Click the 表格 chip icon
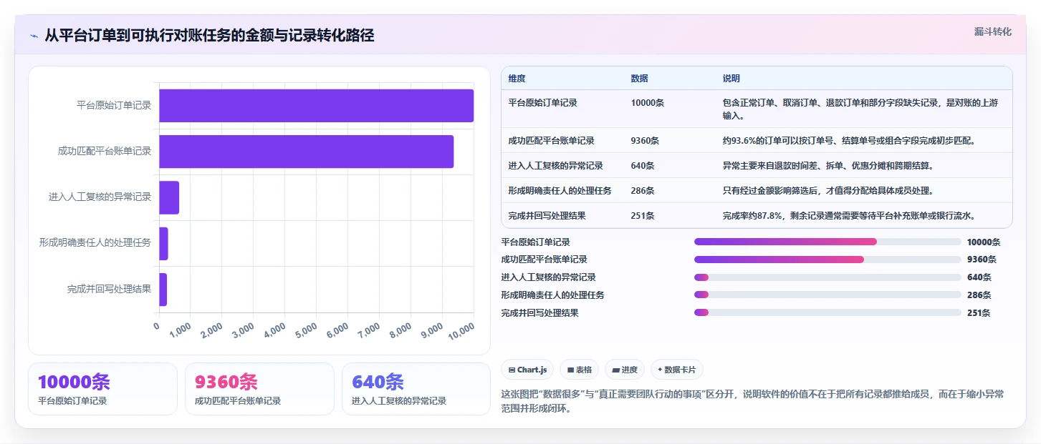 pos(570,370)
